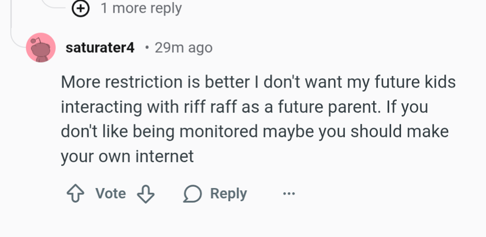The width and height of the screenshot is (486, 237).
Task: Open saturater4's avatar image
Action: pos(41,48)
